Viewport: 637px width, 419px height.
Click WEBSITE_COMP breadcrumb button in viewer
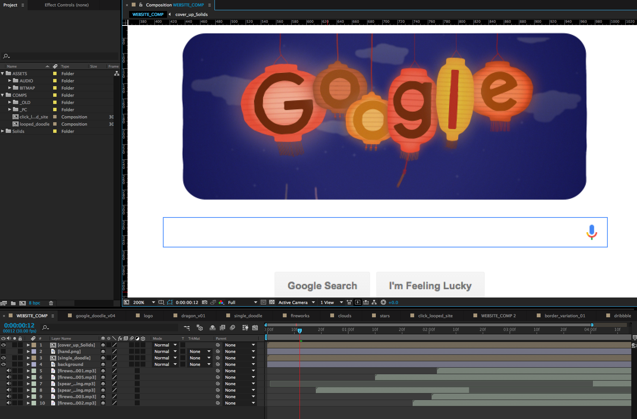[148, 14]
